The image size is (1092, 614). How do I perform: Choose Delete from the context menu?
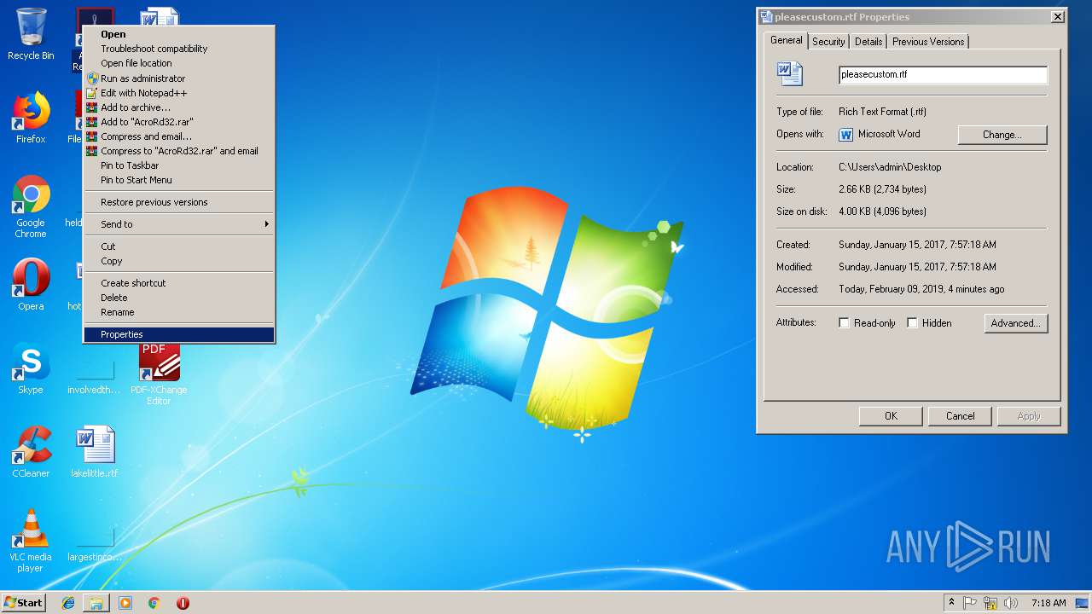(179, 298)
